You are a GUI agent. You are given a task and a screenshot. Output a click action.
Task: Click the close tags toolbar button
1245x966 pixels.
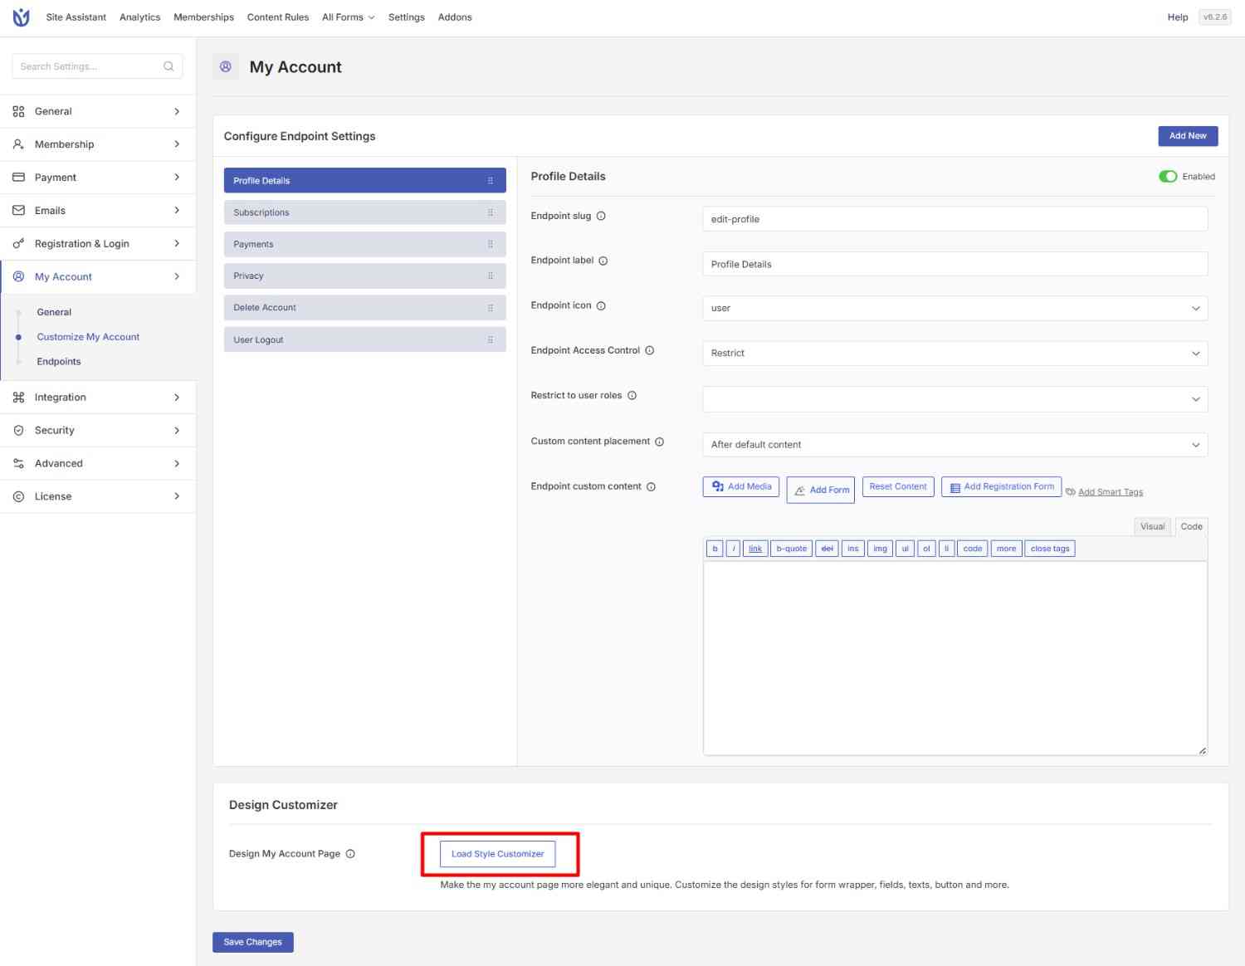click(1050, 549)
